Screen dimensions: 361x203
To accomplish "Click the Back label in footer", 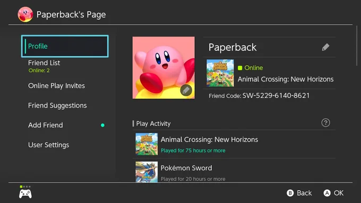I will tap(304, 193).
